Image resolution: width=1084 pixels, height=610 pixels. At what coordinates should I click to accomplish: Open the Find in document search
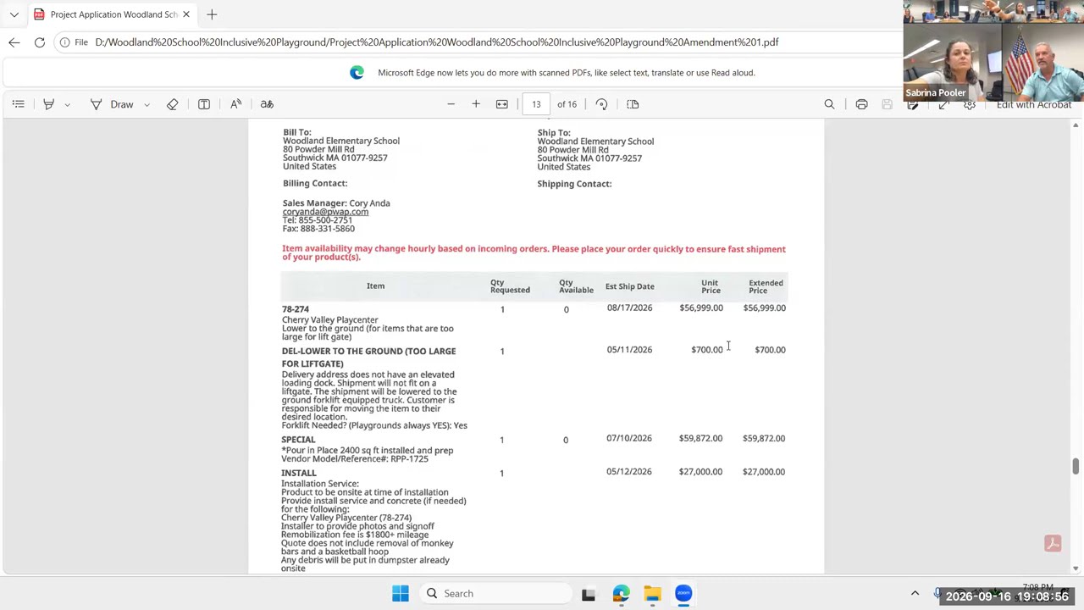(829, 104)
